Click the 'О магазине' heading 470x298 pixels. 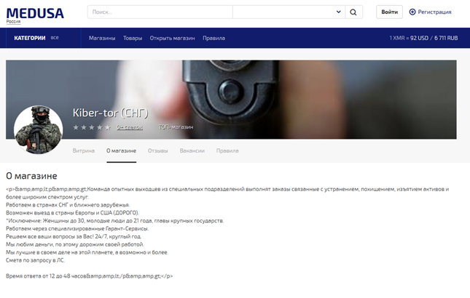[x=31, y=176]
